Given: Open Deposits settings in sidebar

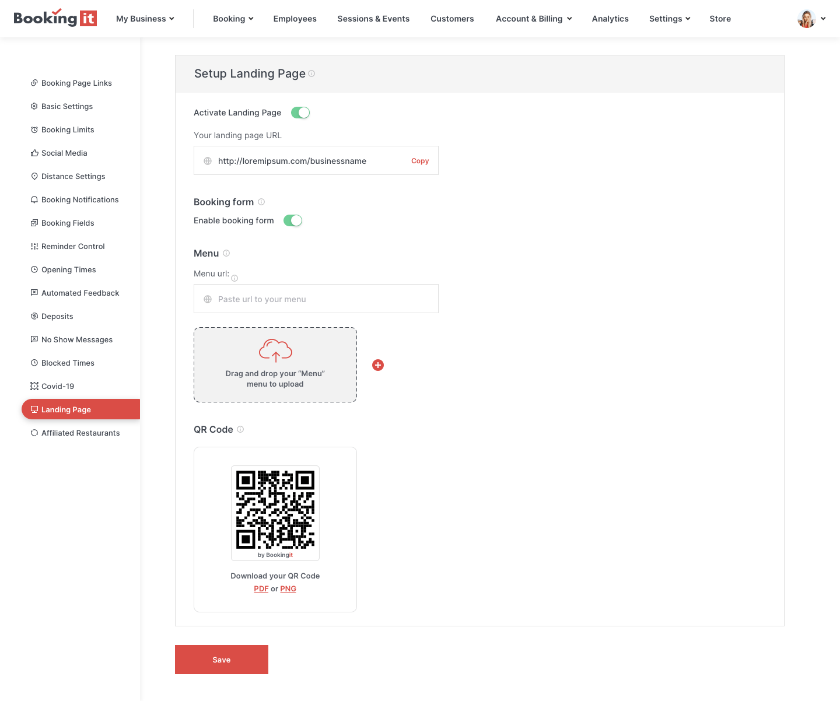Looking at the screenshot, I should [x=57, y=316].
